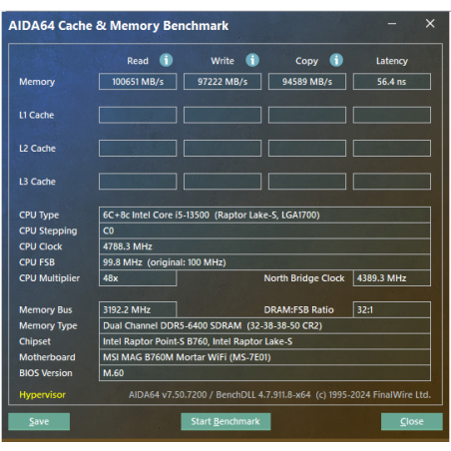The height and width of the screenshot is (451, 451).
Task: Minimize the AIDA64 benchmark window
Action: 392,24
